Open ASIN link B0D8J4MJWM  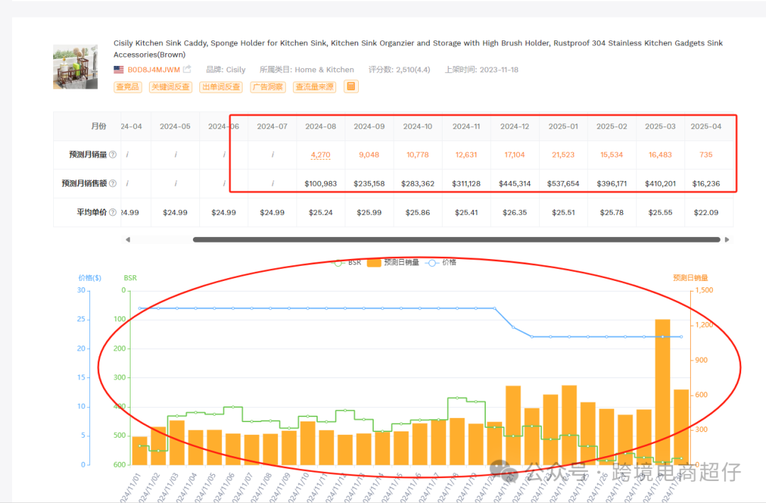click(x=154, y=70)
